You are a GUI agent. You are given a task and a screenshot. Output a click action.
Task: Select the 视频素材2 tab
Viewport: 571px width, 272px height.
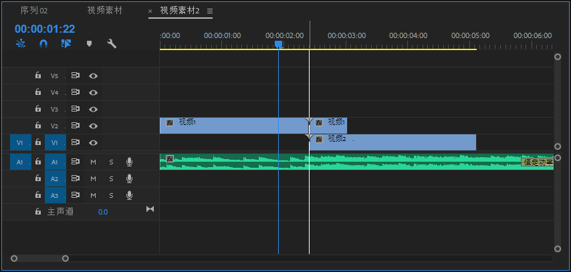[180, 11]
